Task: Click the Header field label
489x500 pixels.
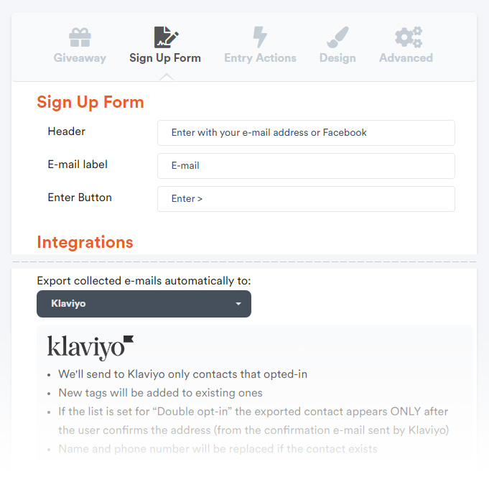Action: (x=67, y=131)
